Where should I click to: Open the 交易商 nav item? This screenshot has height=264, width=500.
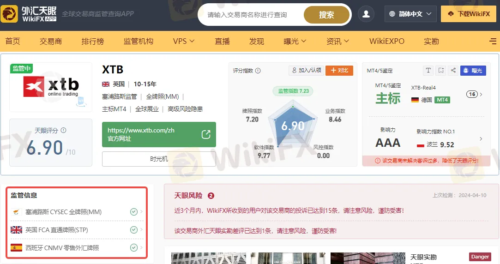51,41
